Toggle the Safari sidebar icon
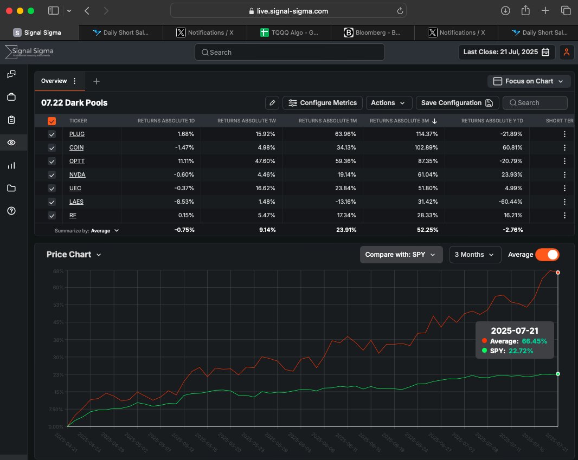 pos(54,11)
